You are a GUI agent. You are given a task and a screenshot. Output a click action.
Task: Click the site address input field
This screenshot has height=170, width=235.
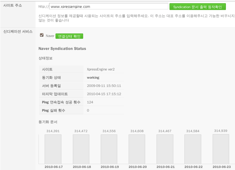pyautogui.click(x=108, y=6)
